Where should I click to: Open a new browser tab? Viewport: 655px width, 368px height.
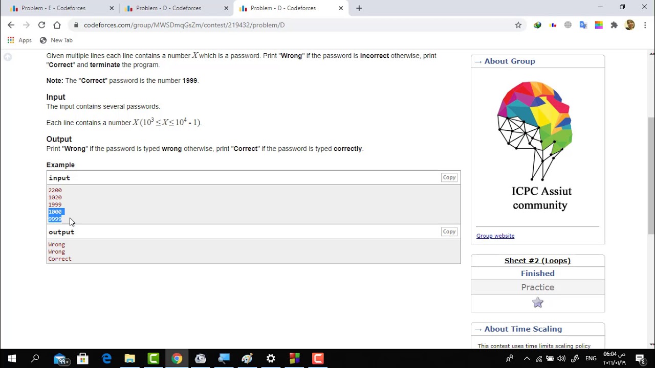click(359, 8)
